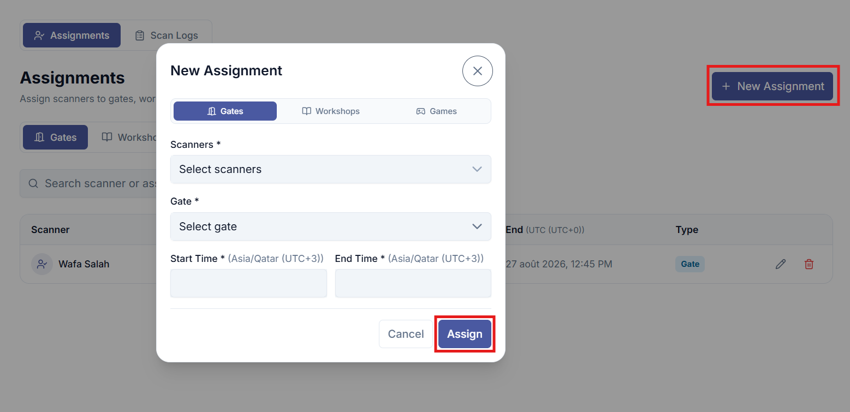Focus the End Time input field
850x412 pixels.
pos(413,283)
